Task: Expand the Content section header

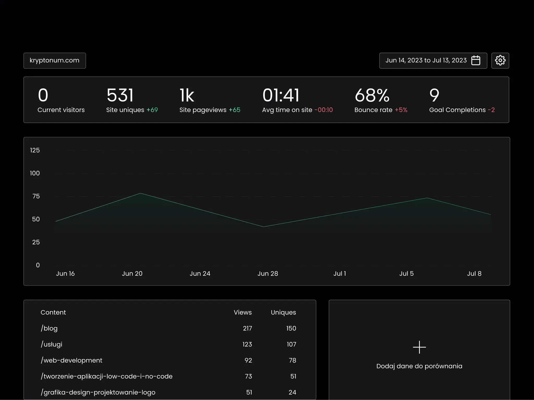Action: tap(53, 312)
